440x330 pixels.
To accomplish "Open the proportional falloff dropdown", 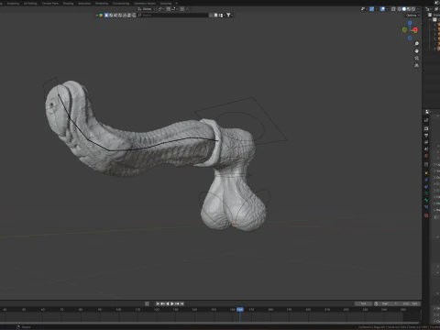I will 188,9.
